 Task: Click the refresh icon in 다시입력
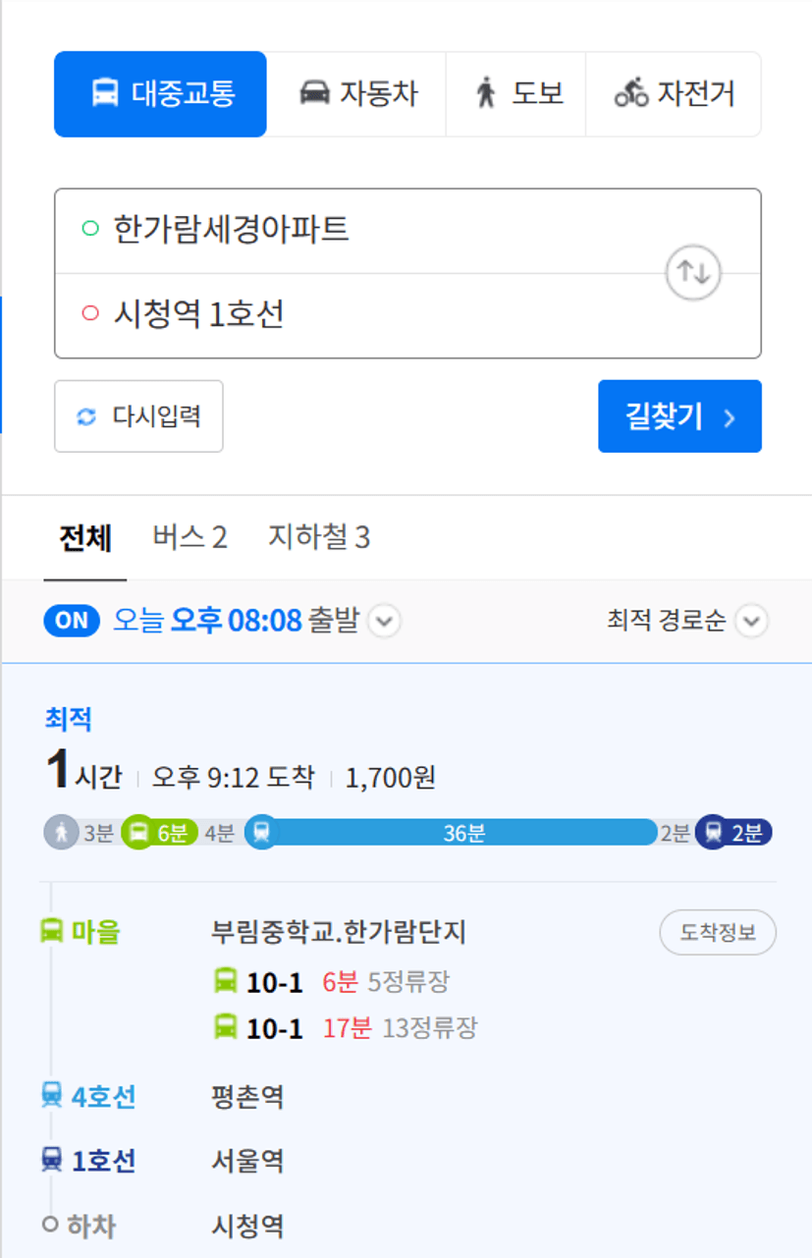tap(86, 416)
